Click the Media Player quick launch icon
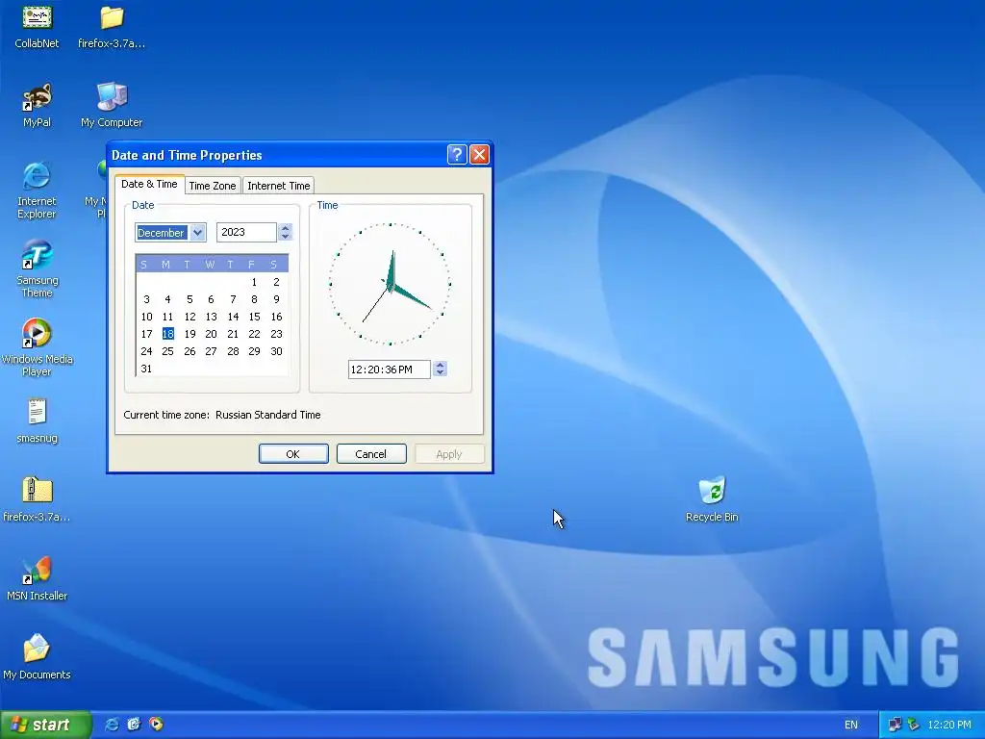The height and width of the screenshot is (739, 985). (156, 725)
